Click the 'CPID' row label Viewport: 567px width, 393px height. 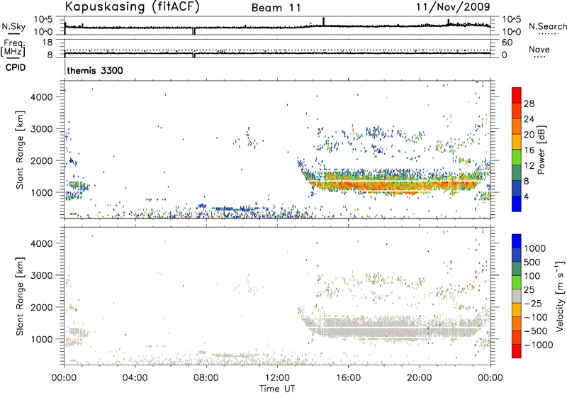pos(16,67)
